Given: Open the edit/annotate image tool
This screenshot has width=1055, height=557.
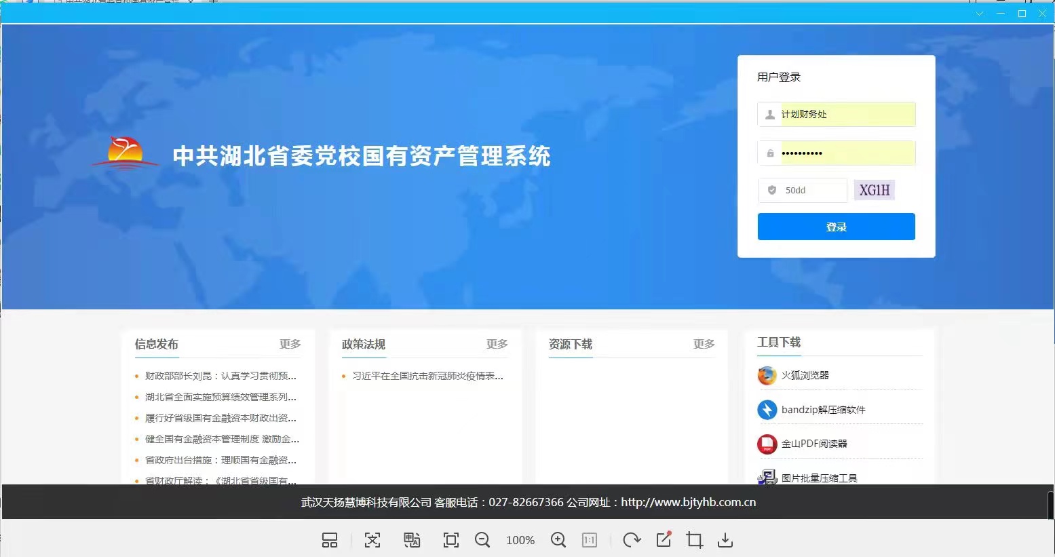Looking at the screenshot, I should pyautogui.click(x=664, y=539).
